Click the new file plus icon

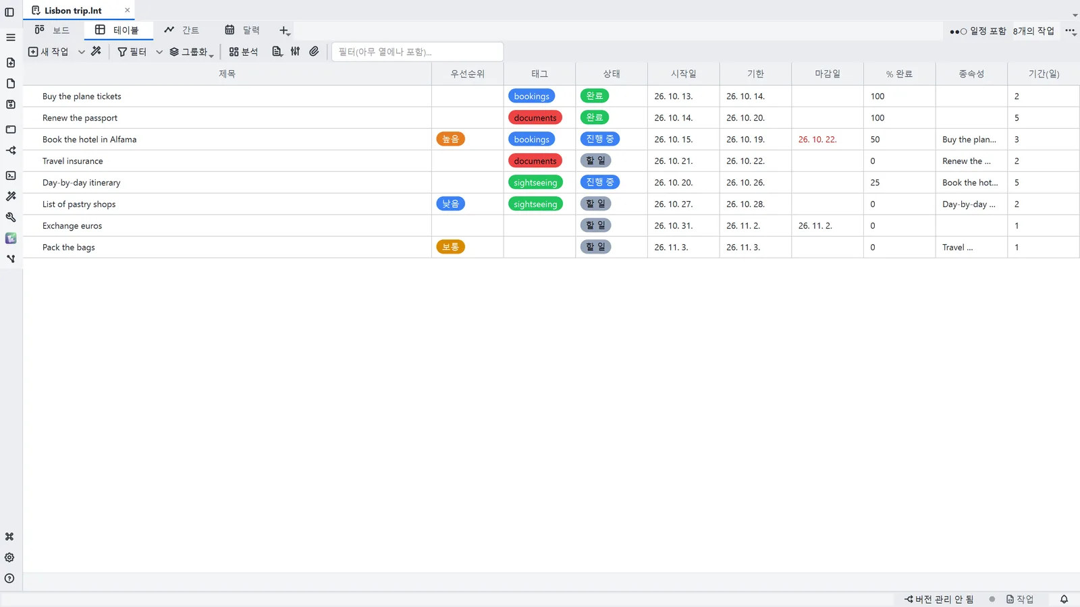[x=10, y=63]
